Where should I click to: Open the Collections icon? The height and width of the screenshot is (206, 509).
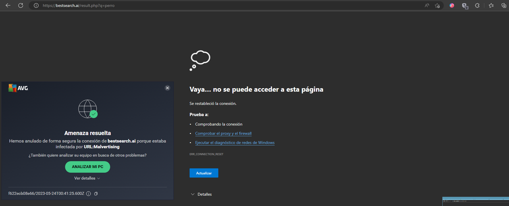504,5
